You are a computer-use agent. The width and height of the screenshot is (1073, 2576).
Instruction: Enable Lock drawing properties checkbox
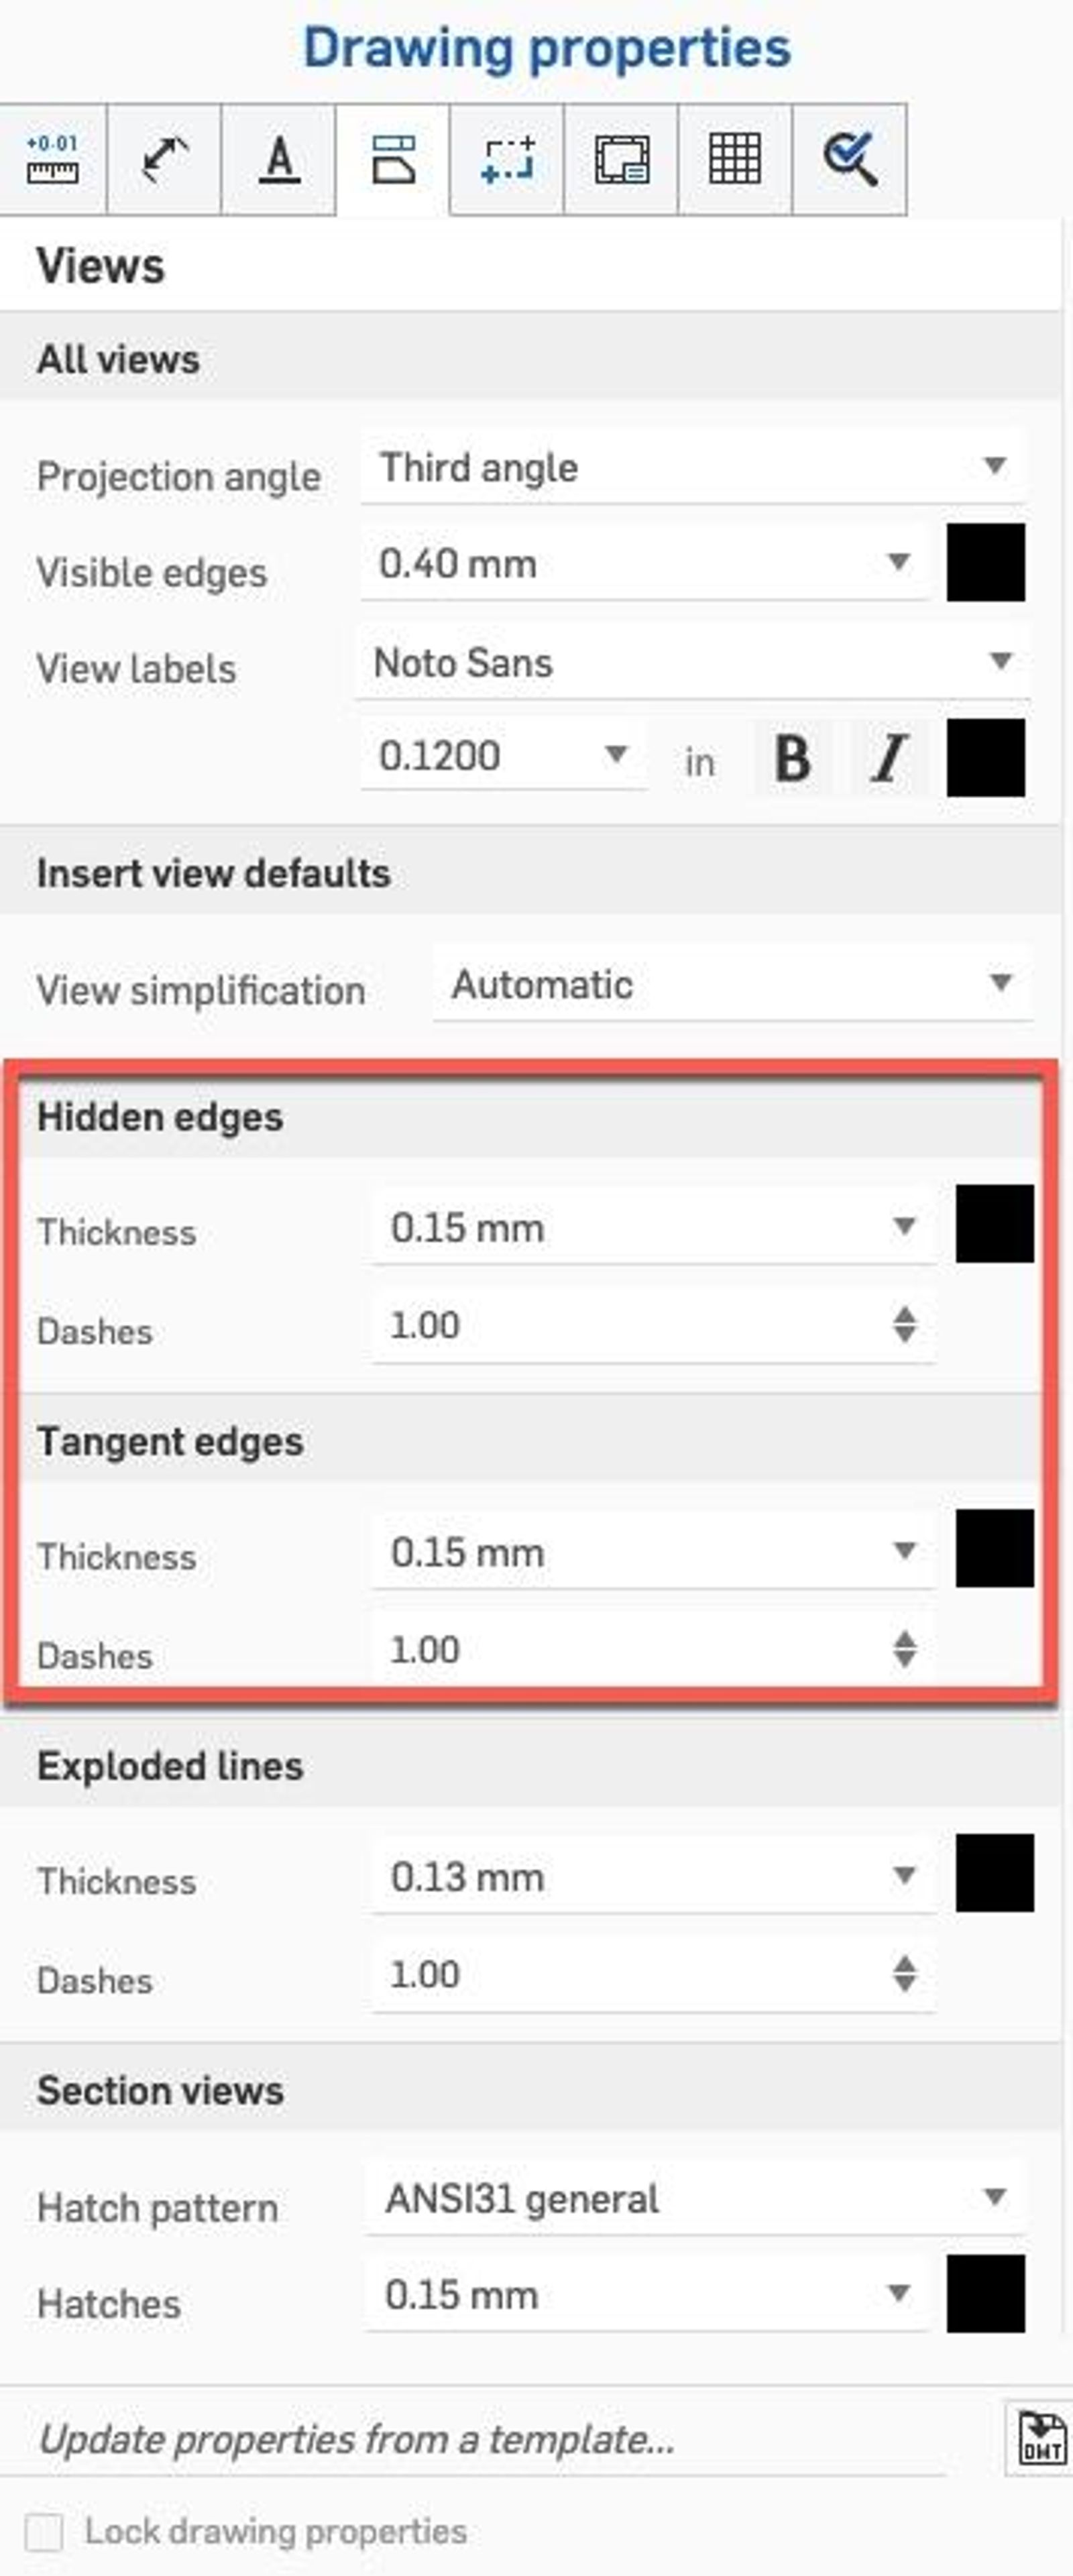tap(44, 2532)
